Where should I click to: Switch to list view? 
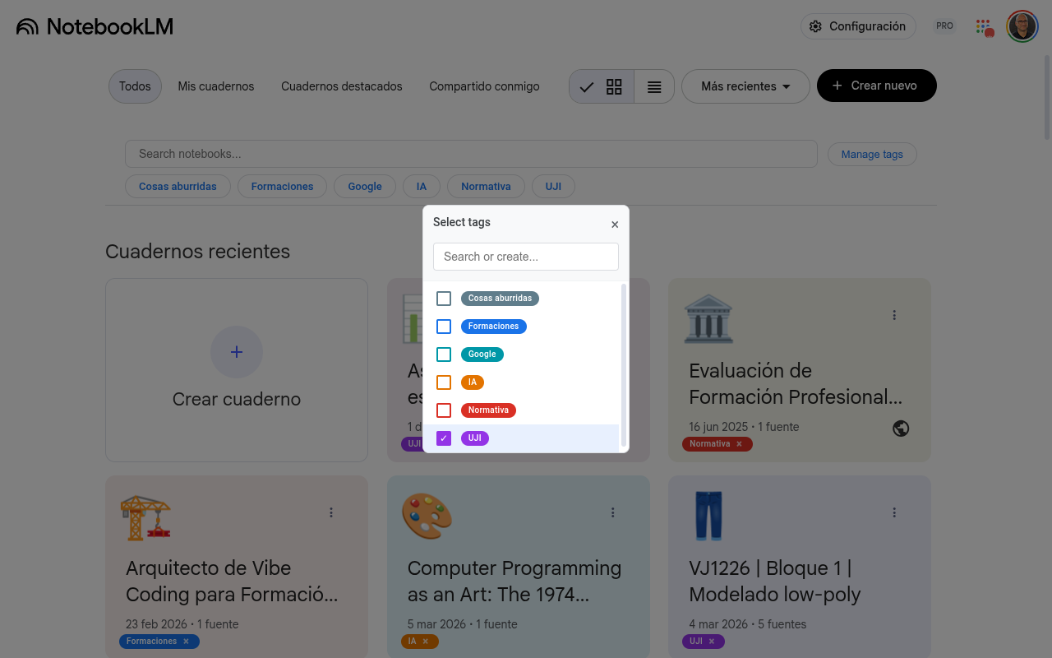tap(654, 86)
